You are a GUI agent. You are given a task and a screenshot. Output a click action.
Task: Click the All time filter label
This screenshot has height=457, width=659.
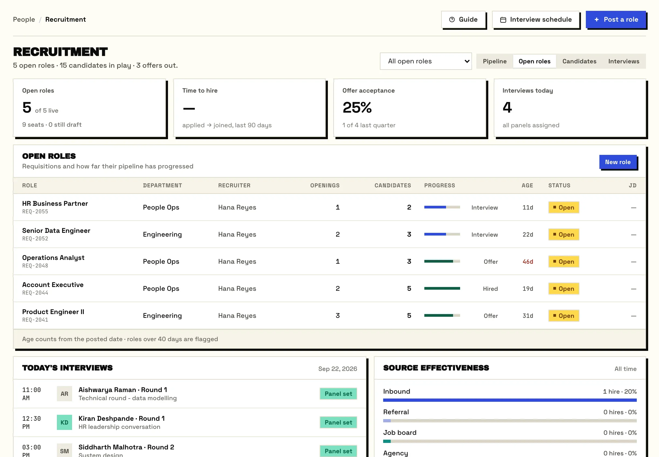click(x=625, y=368)
